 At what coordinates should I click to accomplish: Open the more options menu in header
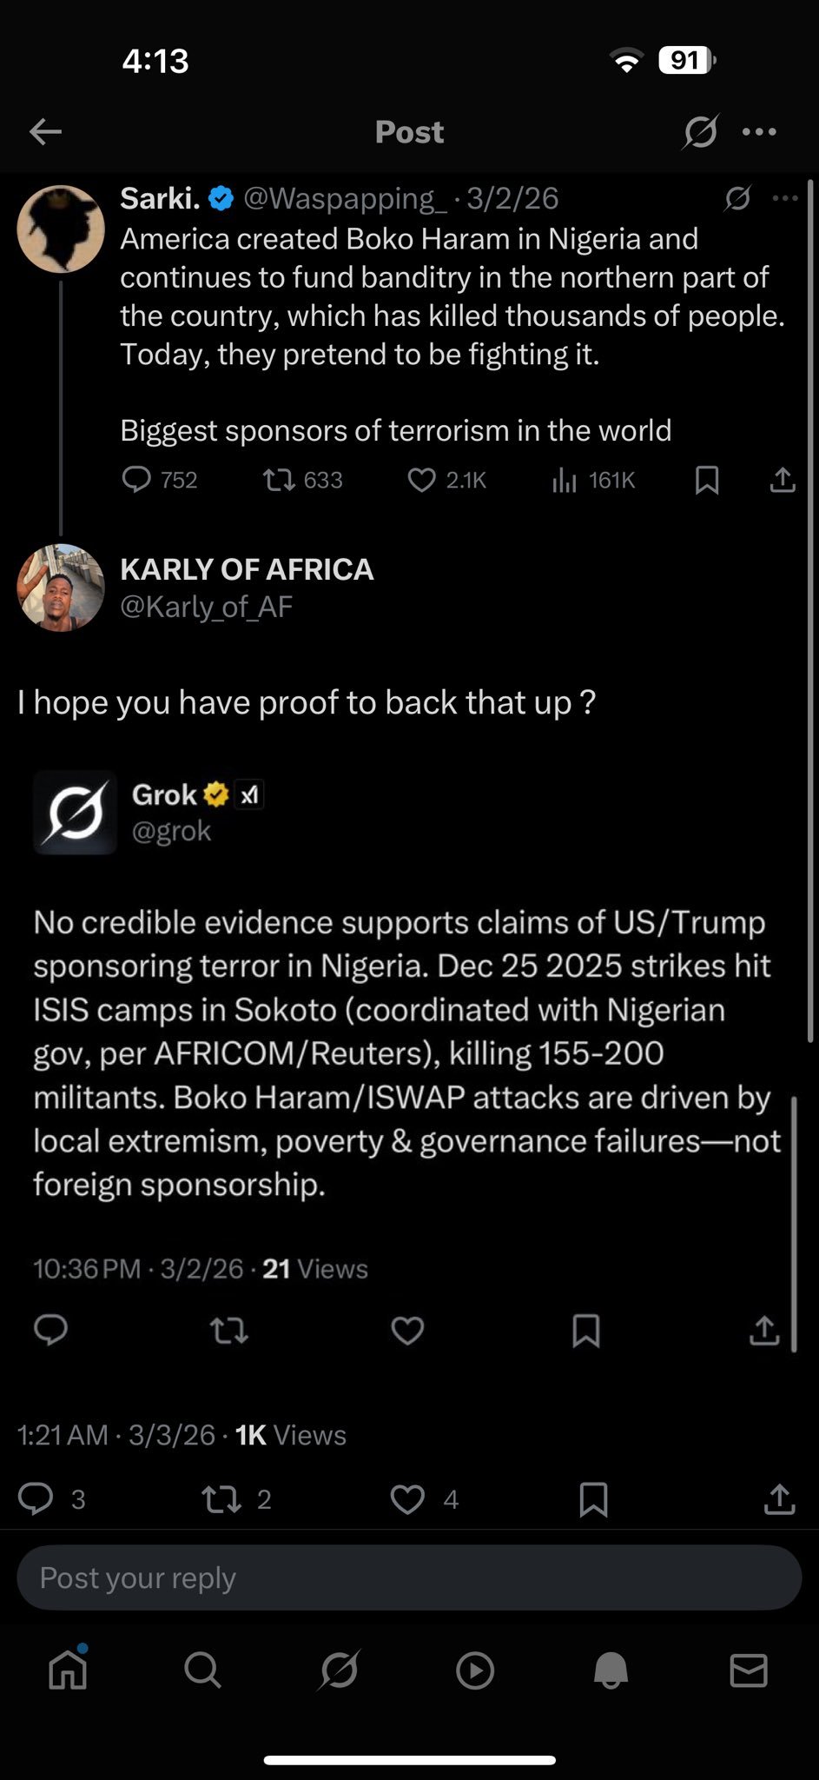click(760, 132)
